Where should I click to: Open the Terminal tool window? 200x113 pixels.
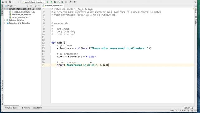[26, 108]
